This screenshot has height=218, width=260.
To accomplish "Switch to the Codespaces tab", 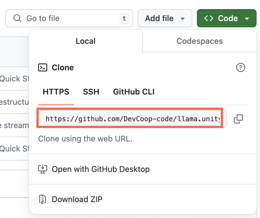I will tap(199, 41).
